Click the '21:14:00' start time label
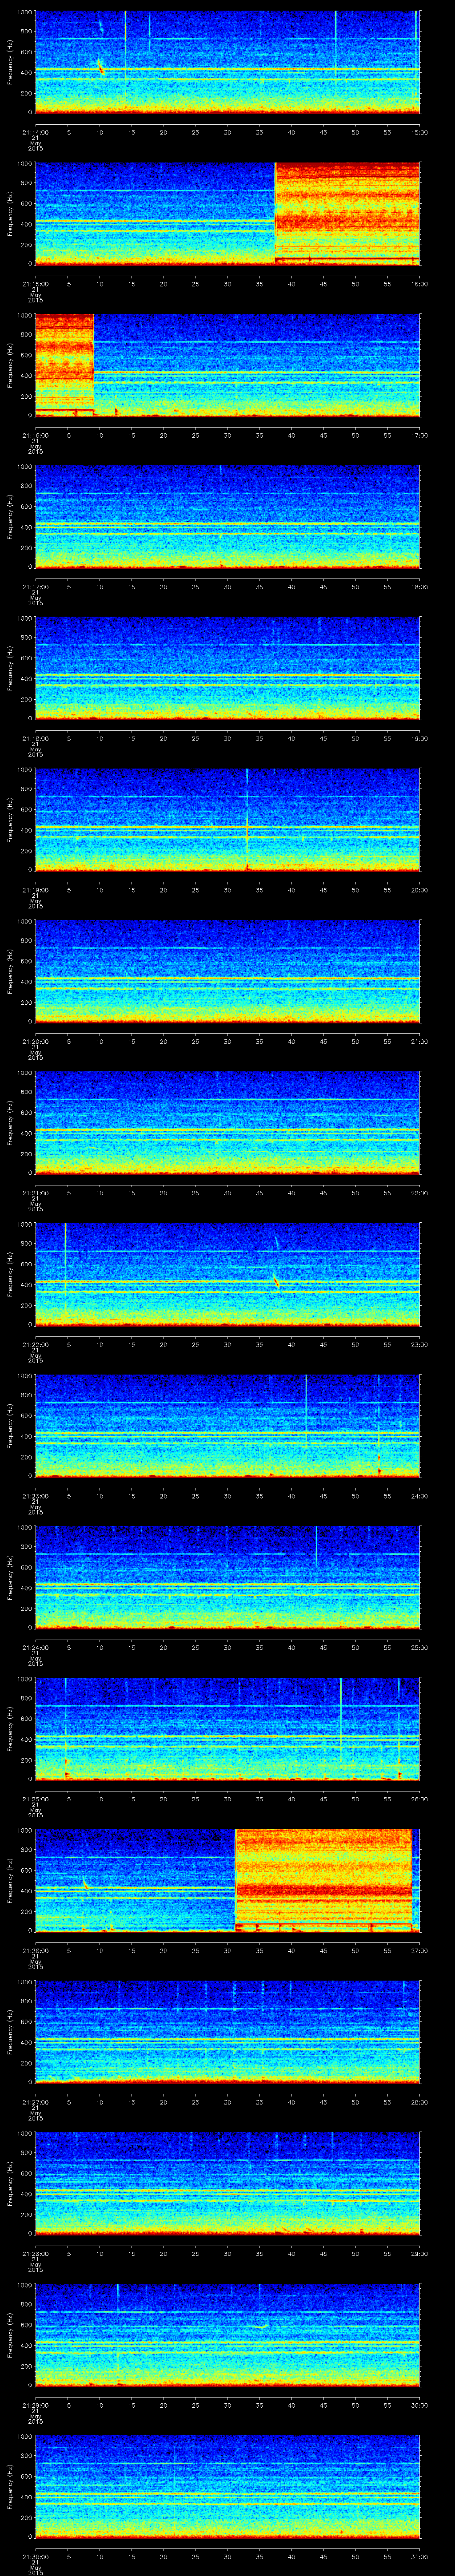The width and height of the screenshot is (455, 2576). click(x=35, y=132)
